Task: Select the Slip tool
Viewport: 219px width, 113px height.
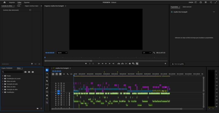Action: (47, 85)
